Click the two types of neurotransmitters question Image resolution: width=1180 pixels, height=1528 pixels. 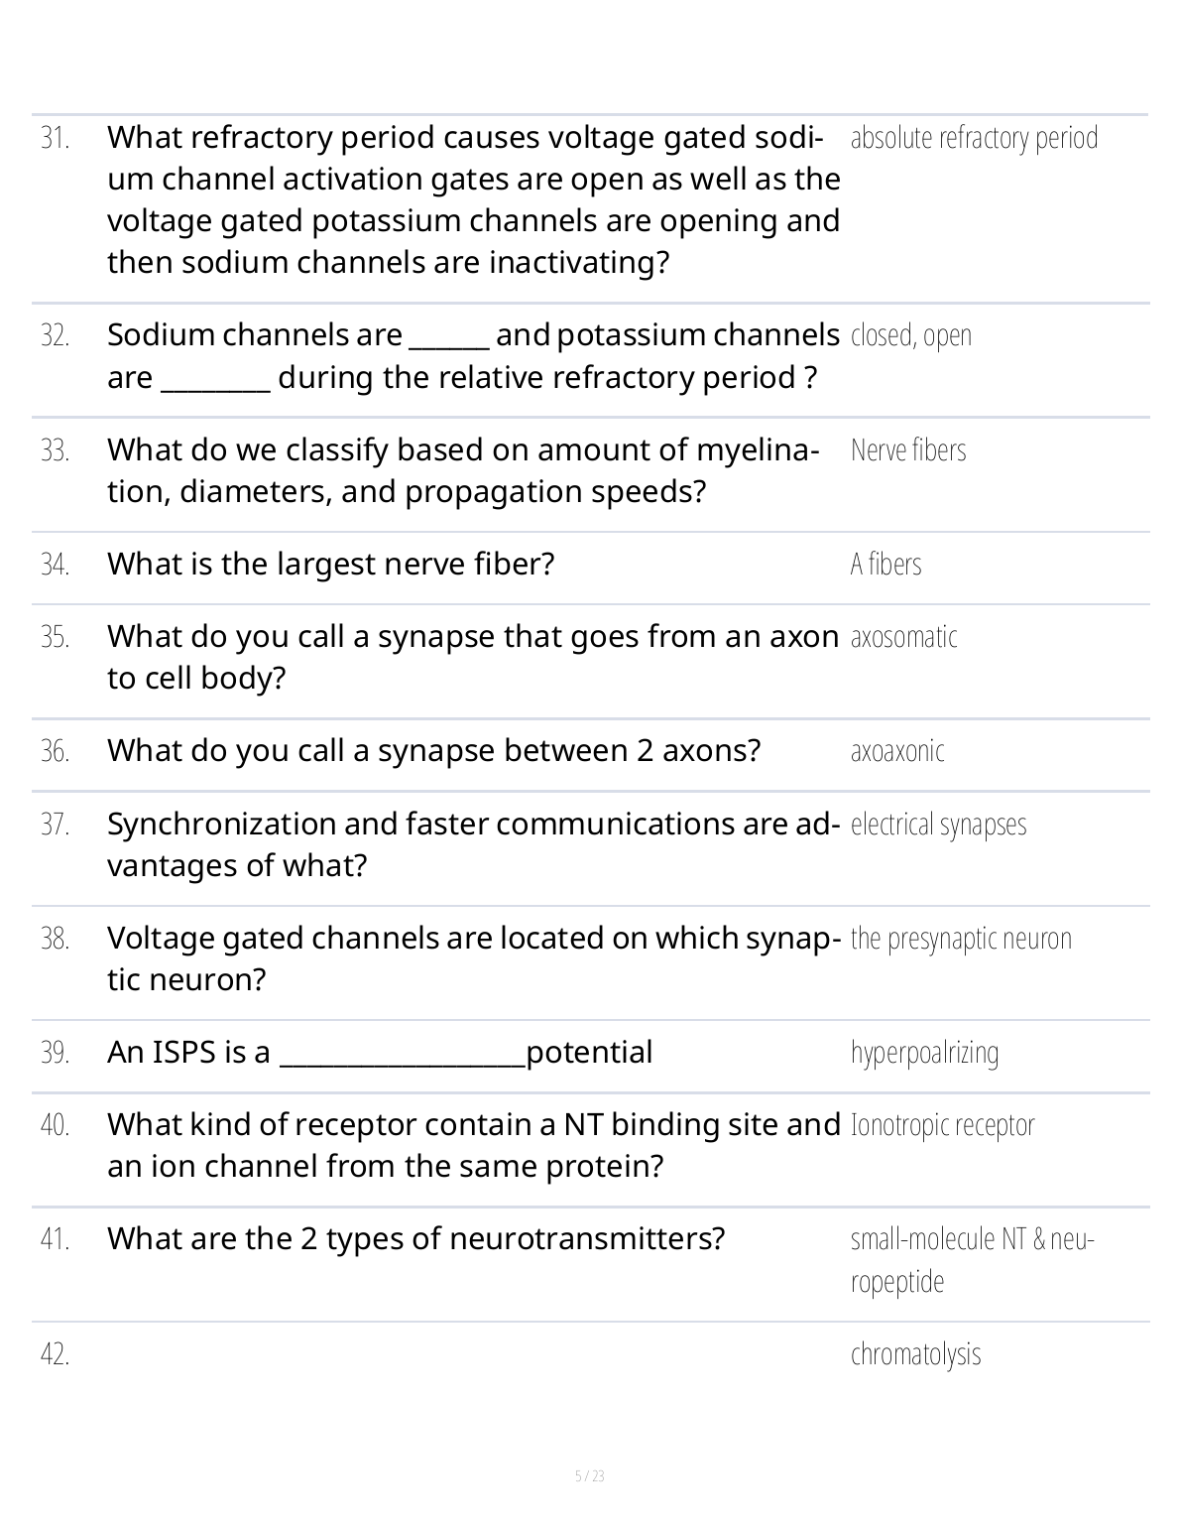[415, 1239]
